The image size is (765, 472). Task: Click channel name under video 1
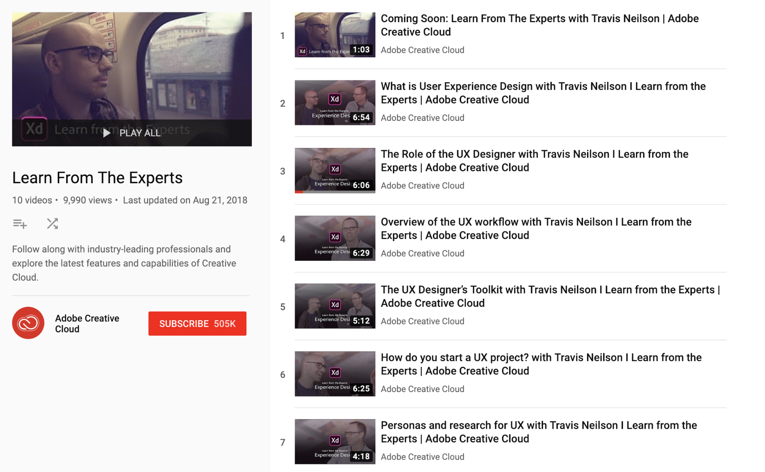pos(422,50)
